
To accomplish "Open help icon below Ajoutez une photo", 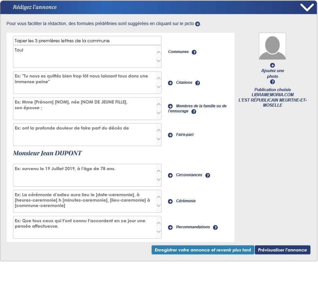I will (272, 82).
